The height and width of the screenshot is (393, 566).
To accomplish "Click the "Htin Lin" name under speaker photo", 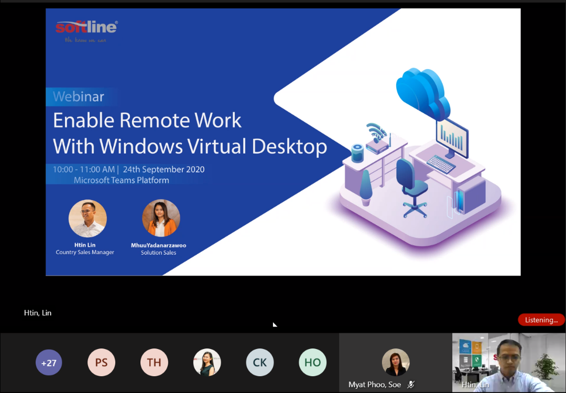I will coord(85,245).
